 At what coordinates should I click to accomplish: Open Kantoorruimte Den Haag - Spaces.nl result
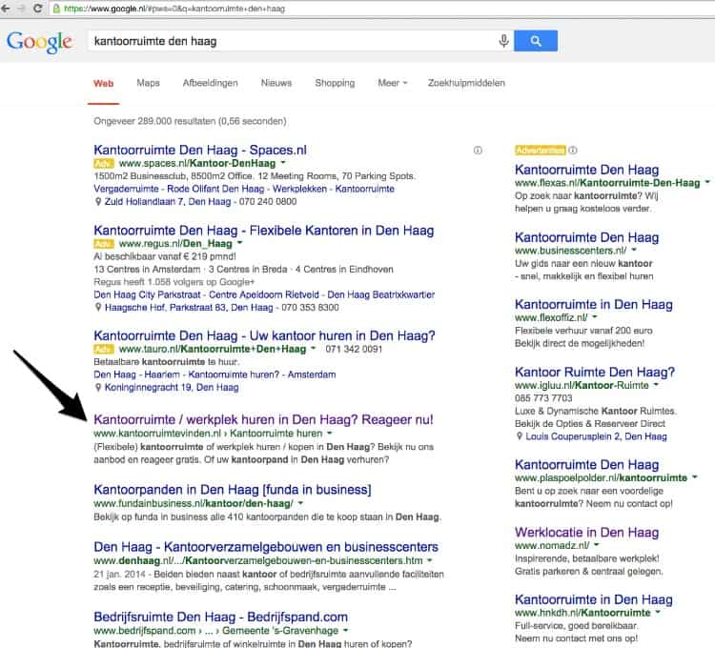[x=200, y=150]
